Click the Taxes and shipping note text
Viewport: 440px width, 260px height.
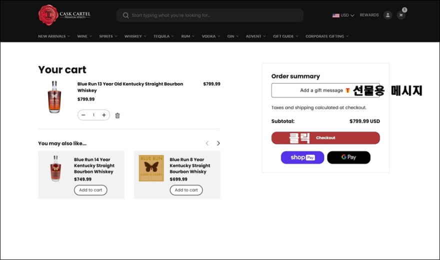tap(319, 107)
